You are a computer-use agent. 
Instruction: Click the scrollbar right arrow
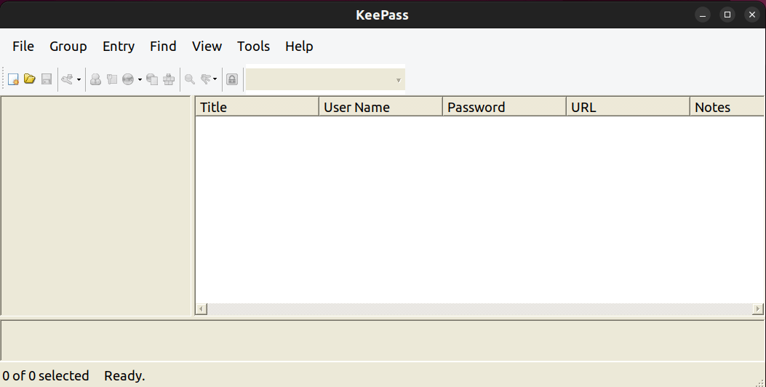(x=758, y=309)
